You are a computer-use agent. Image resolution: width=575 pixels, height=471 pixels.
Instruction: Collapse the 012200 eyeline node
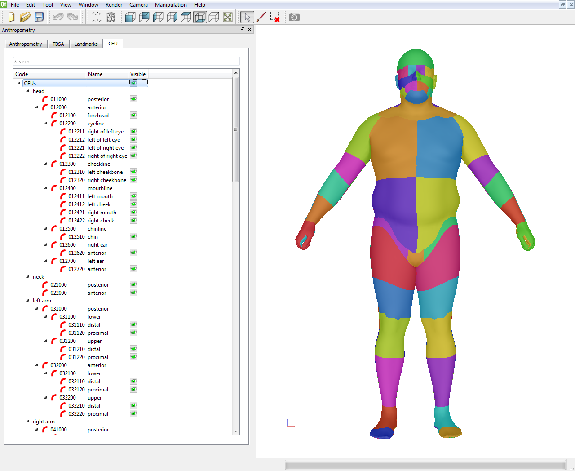coord(45,124)
